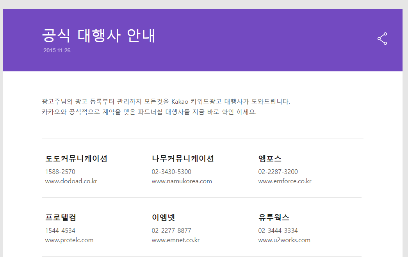Click the share icon in purple header
408x257 pixels.
coord(382,39)
